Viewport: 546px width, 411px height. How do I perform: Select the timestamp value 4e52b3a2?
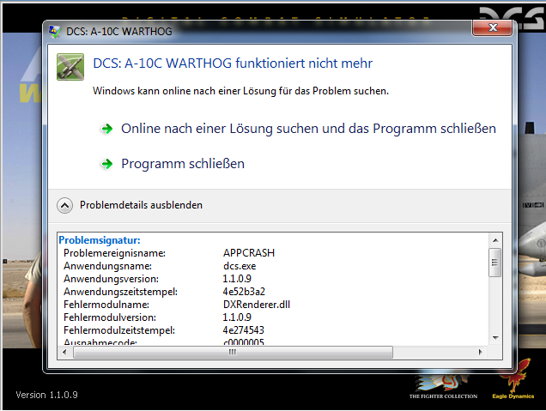[244, 292]
